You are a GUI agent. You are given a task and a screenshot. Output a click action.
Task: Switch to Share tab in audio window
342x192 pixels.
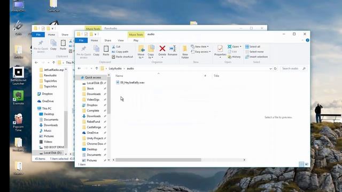[x=108, y=41]
